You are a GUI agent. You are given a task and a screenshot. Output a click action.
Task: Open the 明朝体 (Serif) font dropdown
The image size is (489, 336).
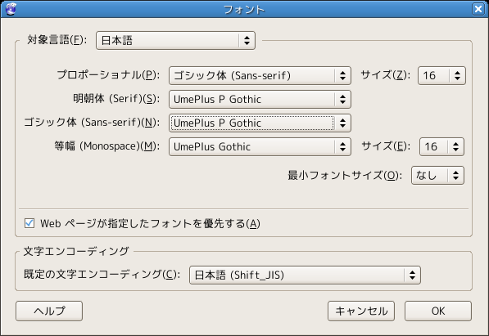pyautogui.click(x=260, y=100)
